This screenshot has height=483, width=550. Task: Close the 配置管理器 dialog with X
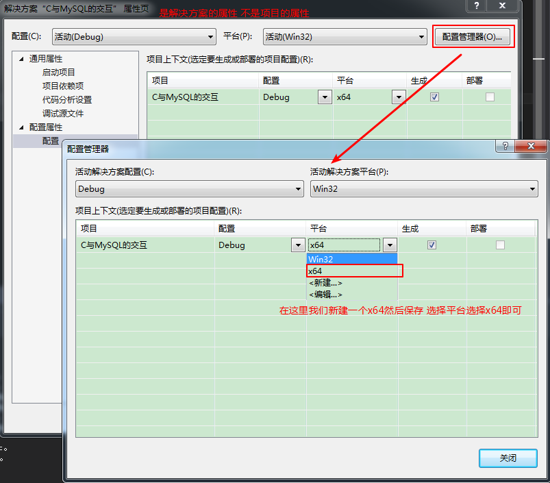pos(532,147)
